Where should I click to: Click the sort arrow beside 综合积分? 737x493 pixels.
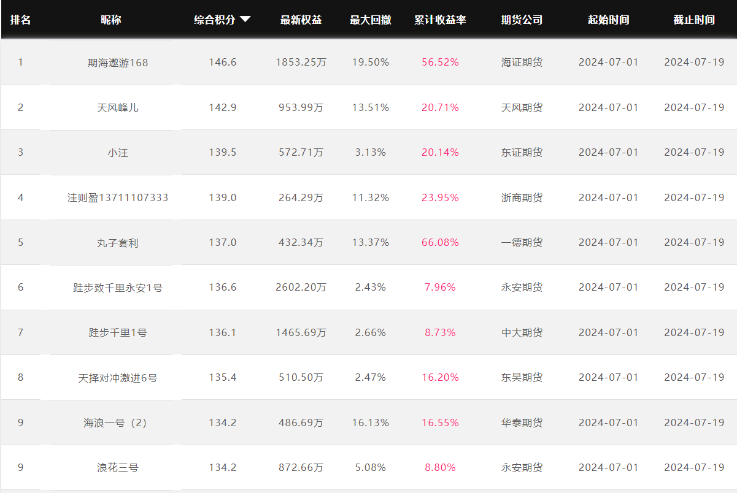tap(245, 20)
